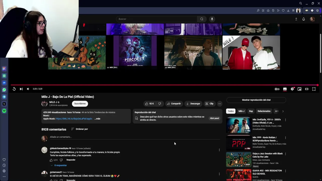This screenshot has height=181, width=322.
Task: Select the Relacionados filter chip
Action: pyautogui.click(x=264, y=111)
